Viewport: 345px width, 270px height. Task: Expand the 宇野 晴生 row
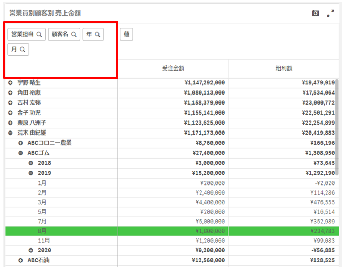click(x=10, y=83)
